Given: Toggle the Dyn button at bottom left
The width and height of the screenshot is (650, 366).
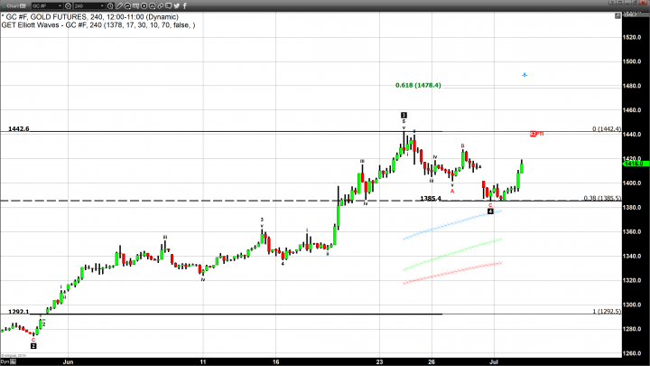Looking at the screenshot, I should click(5, 361).
